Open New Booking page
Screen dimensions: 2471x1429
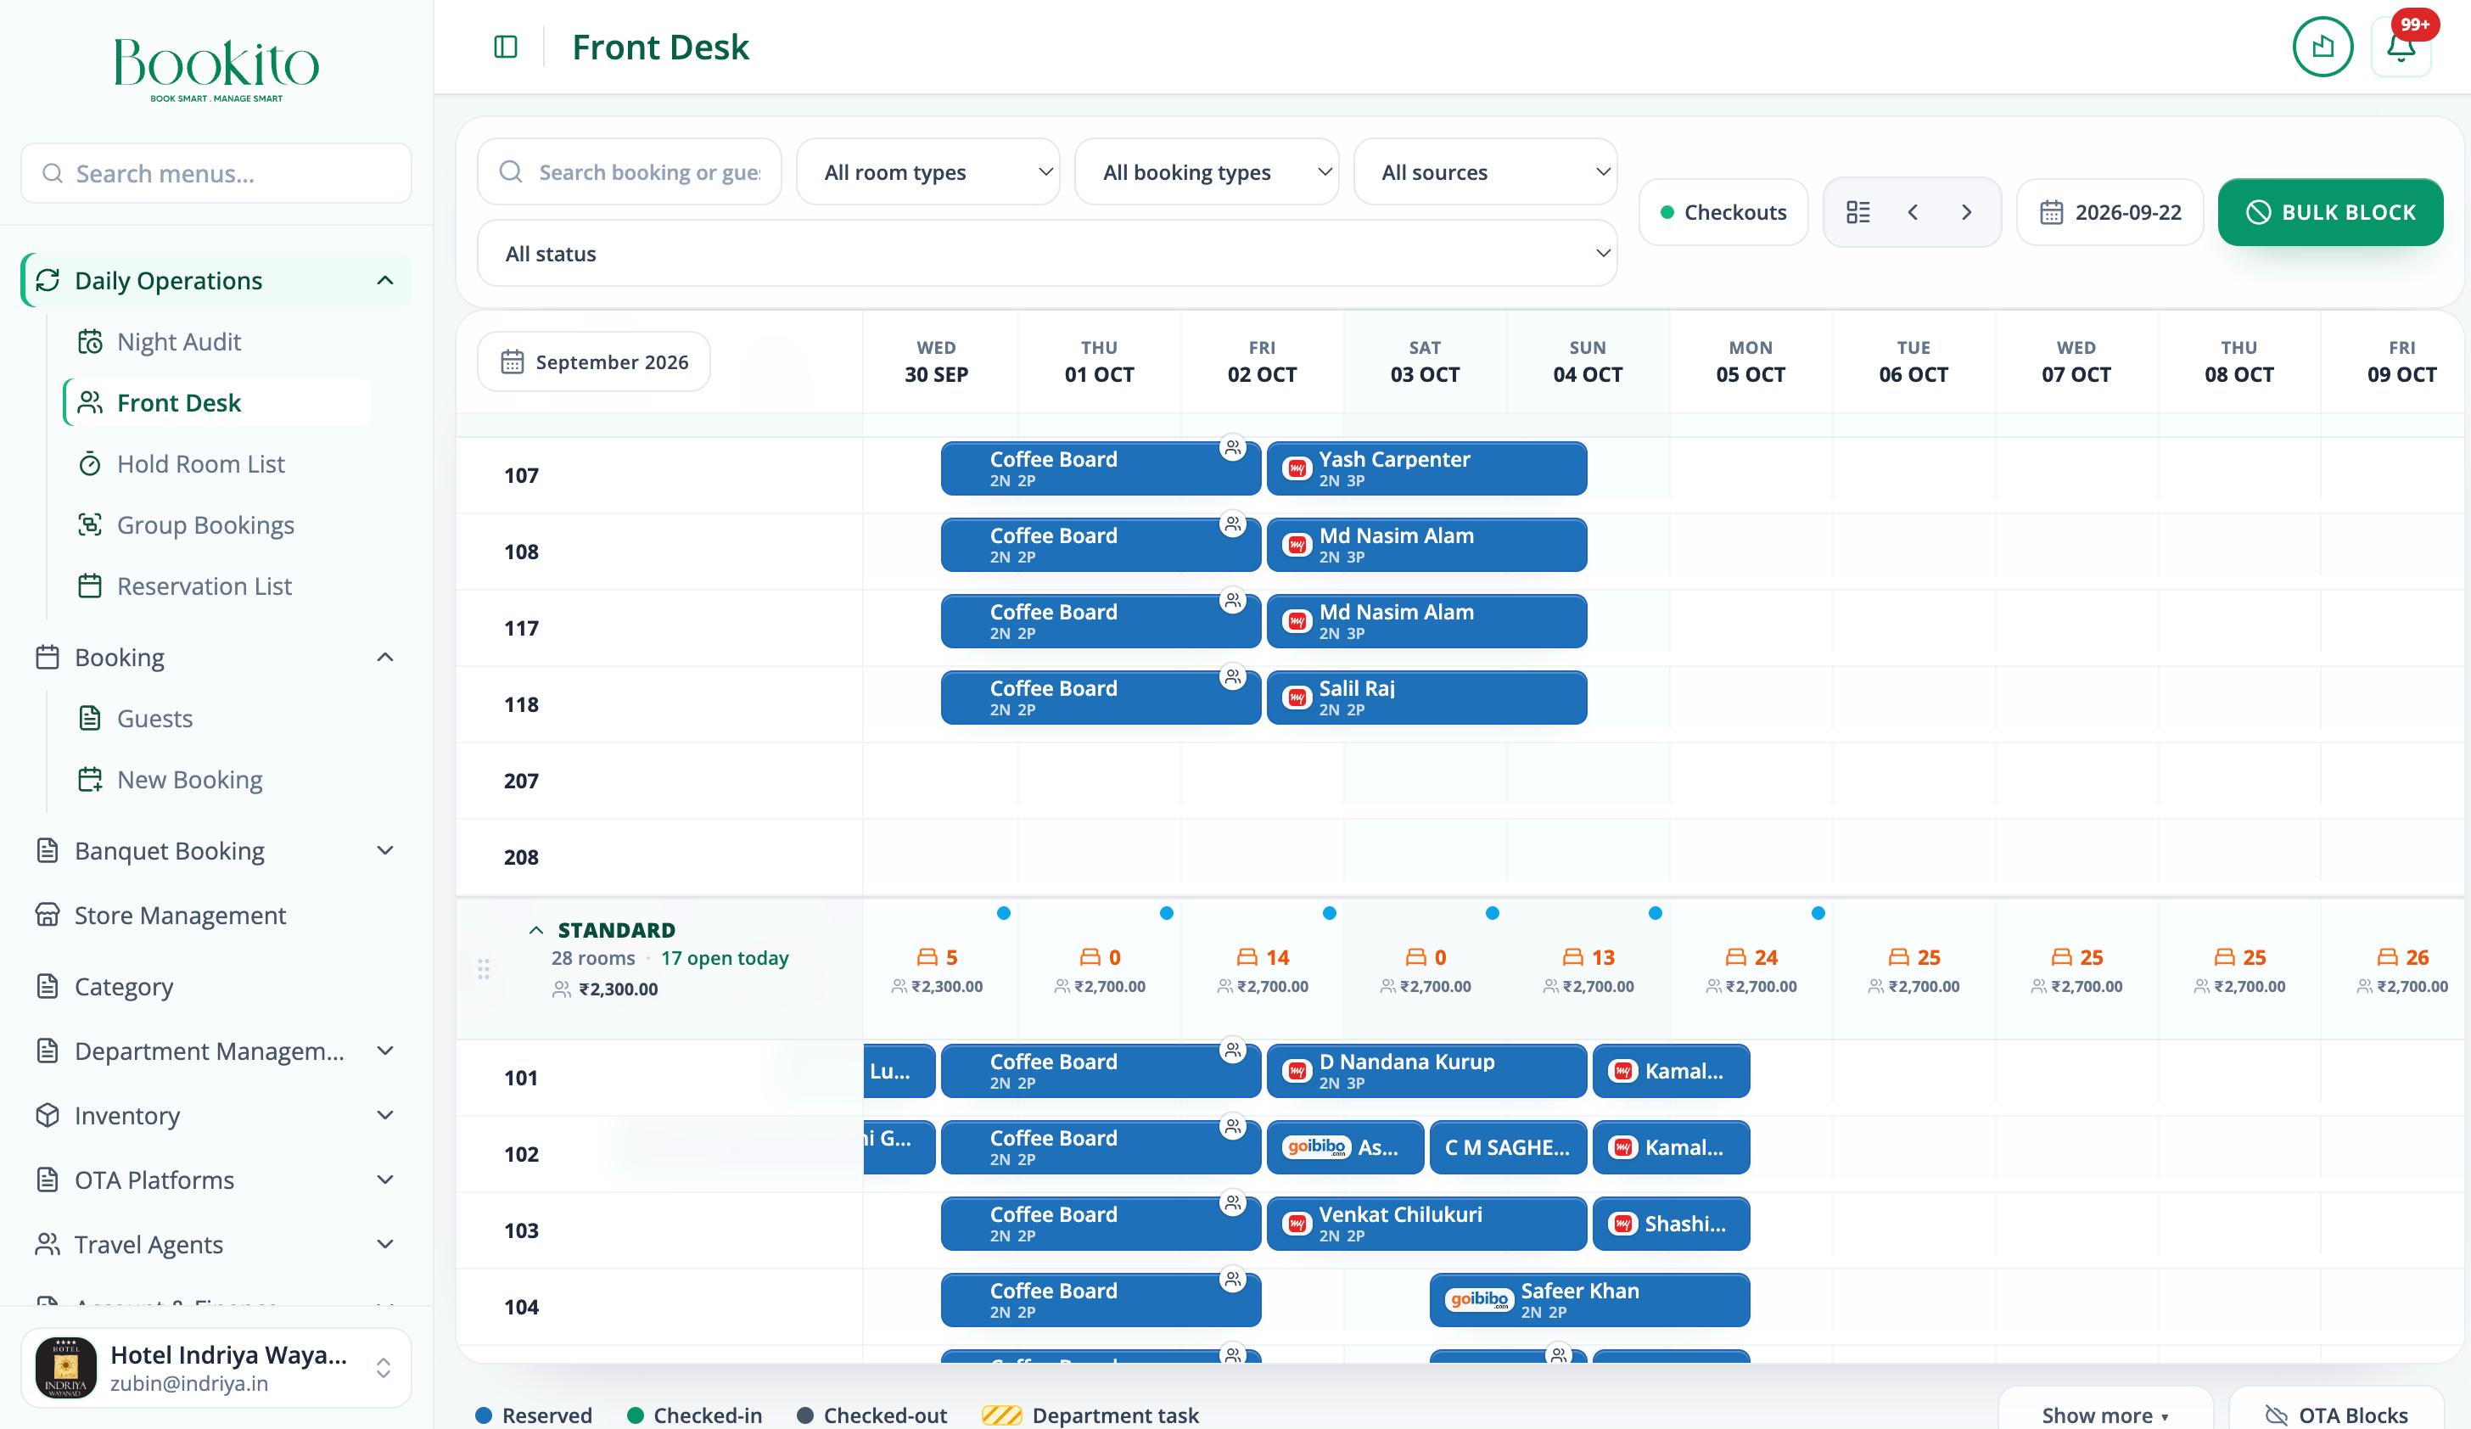pyautogui.click(x=189, y=780)
